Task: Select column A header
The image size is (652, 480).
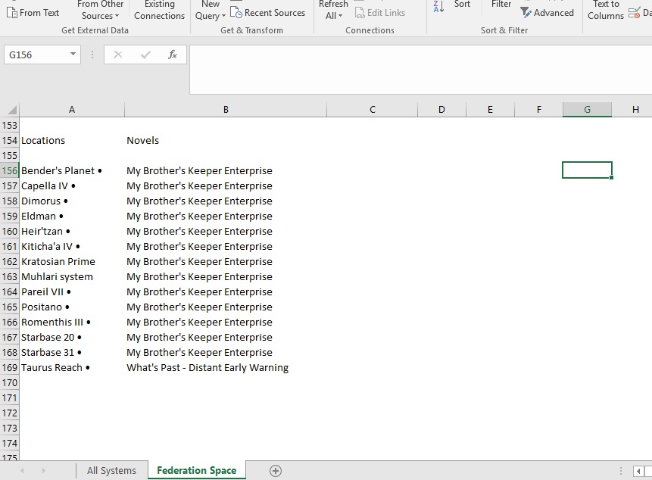Action: click(72, 109)
